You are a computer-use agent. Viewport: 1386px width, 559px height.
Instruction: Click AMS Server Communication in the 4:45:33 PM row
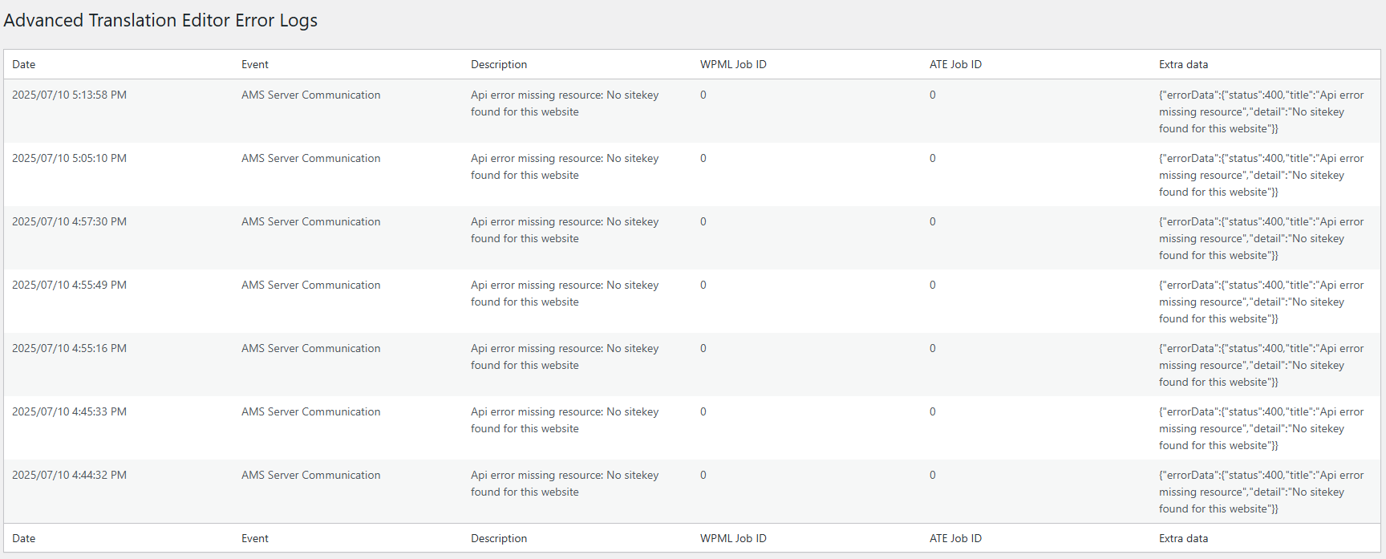pos(311,411)
